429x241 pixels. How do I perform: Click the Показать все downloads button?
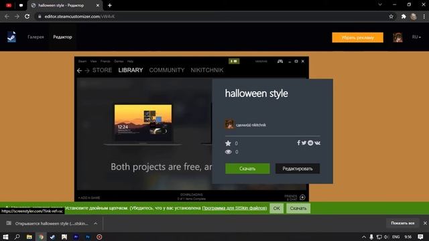pyautogui.click(x=402, y=223)
